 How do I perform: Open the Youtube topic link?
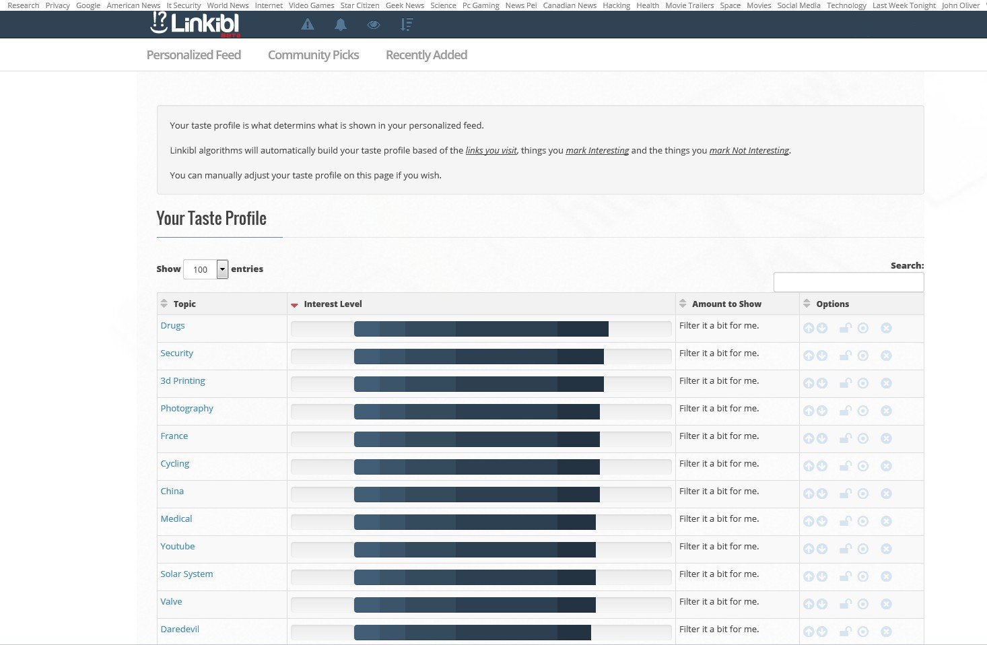178,546
